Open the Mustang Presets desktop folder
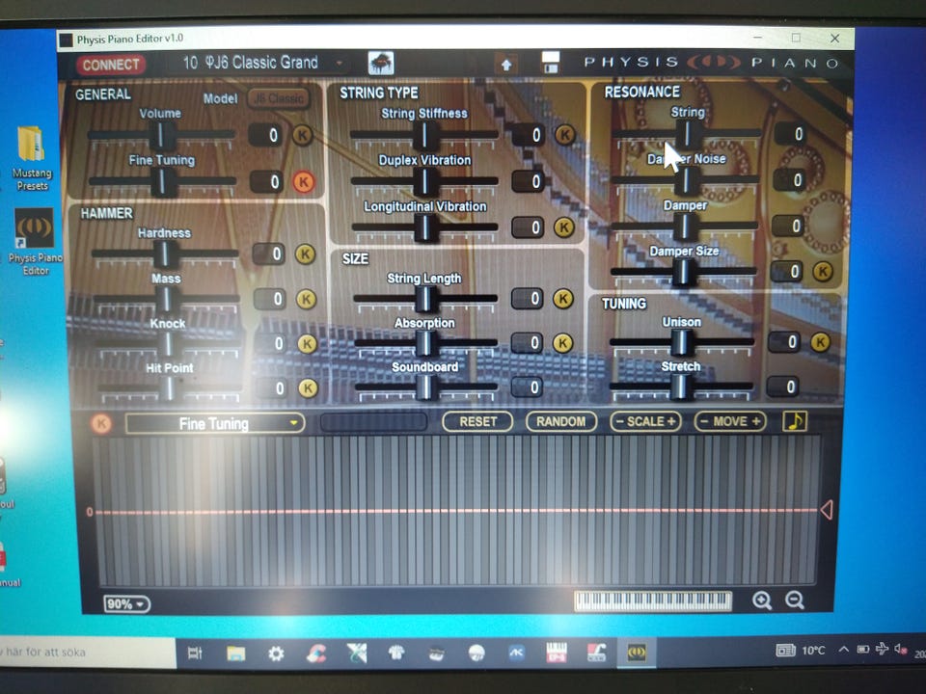 coord(31,157)
